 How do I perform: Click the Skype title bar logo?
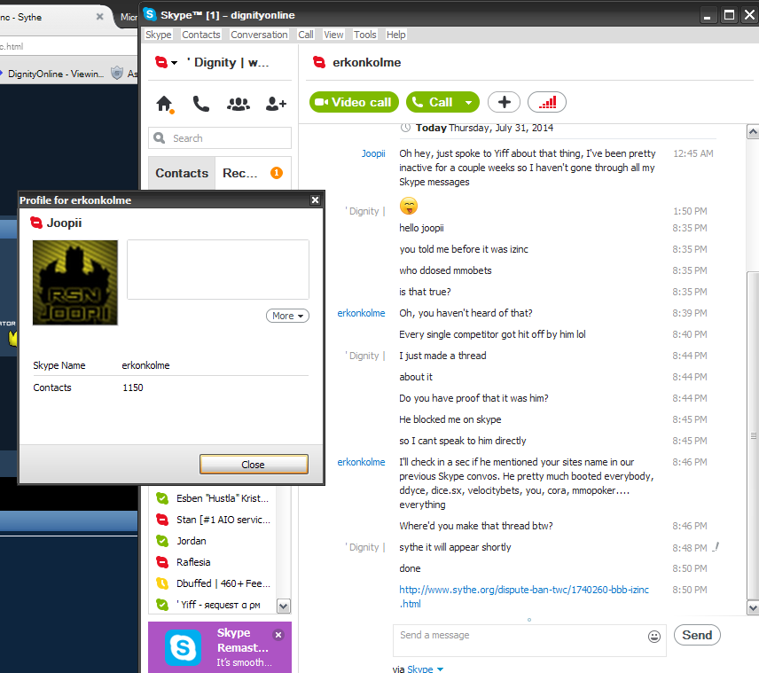150,14
